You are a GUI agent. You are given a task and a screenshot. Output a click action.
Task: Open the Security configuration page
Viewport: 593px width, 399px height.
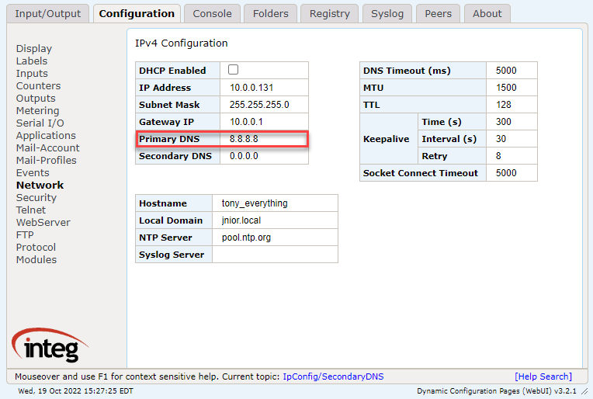tap(36, 197)
